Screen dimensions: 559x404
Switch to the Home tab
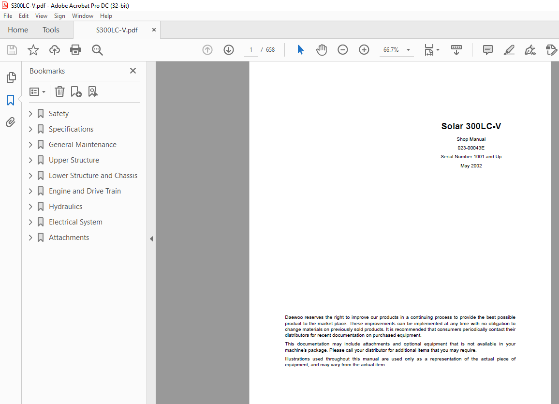click(x=18, y=30)
